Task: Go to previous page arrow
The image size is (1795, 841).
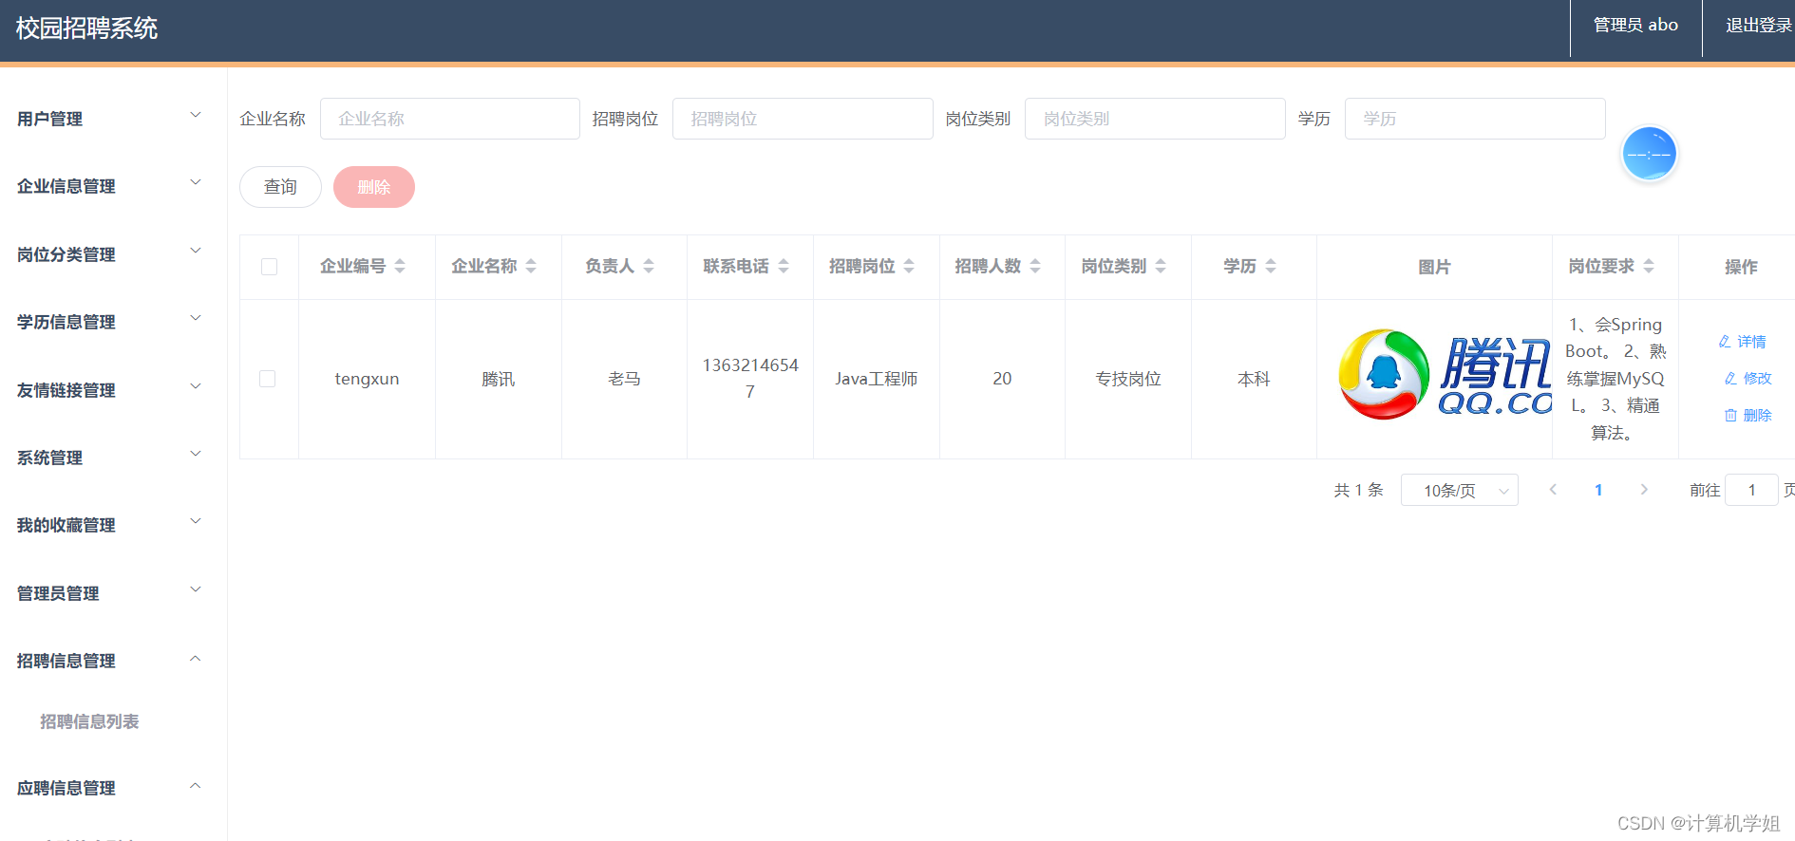Action: click(x=1553, y=490)
